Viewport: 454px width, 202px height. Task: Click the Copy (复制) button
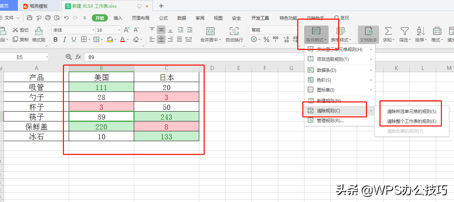coord(20,39)
